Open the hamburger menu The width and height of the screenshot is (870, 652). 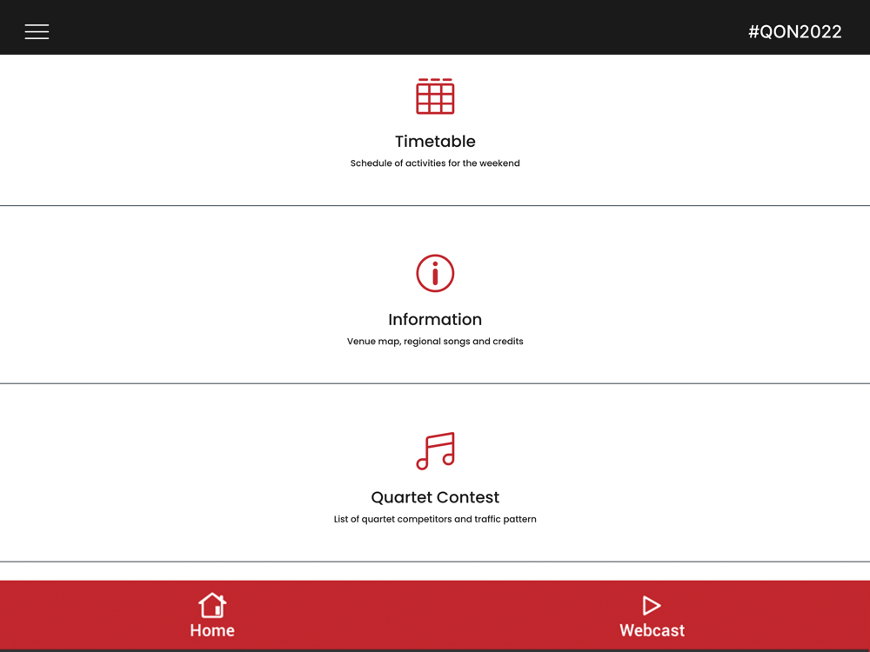37,31
